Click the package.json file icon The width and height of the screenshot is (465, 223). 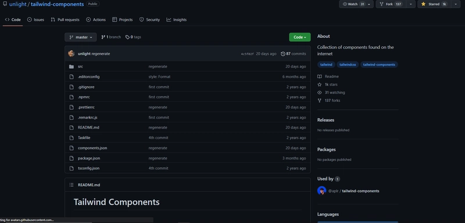tap(71, 158)
